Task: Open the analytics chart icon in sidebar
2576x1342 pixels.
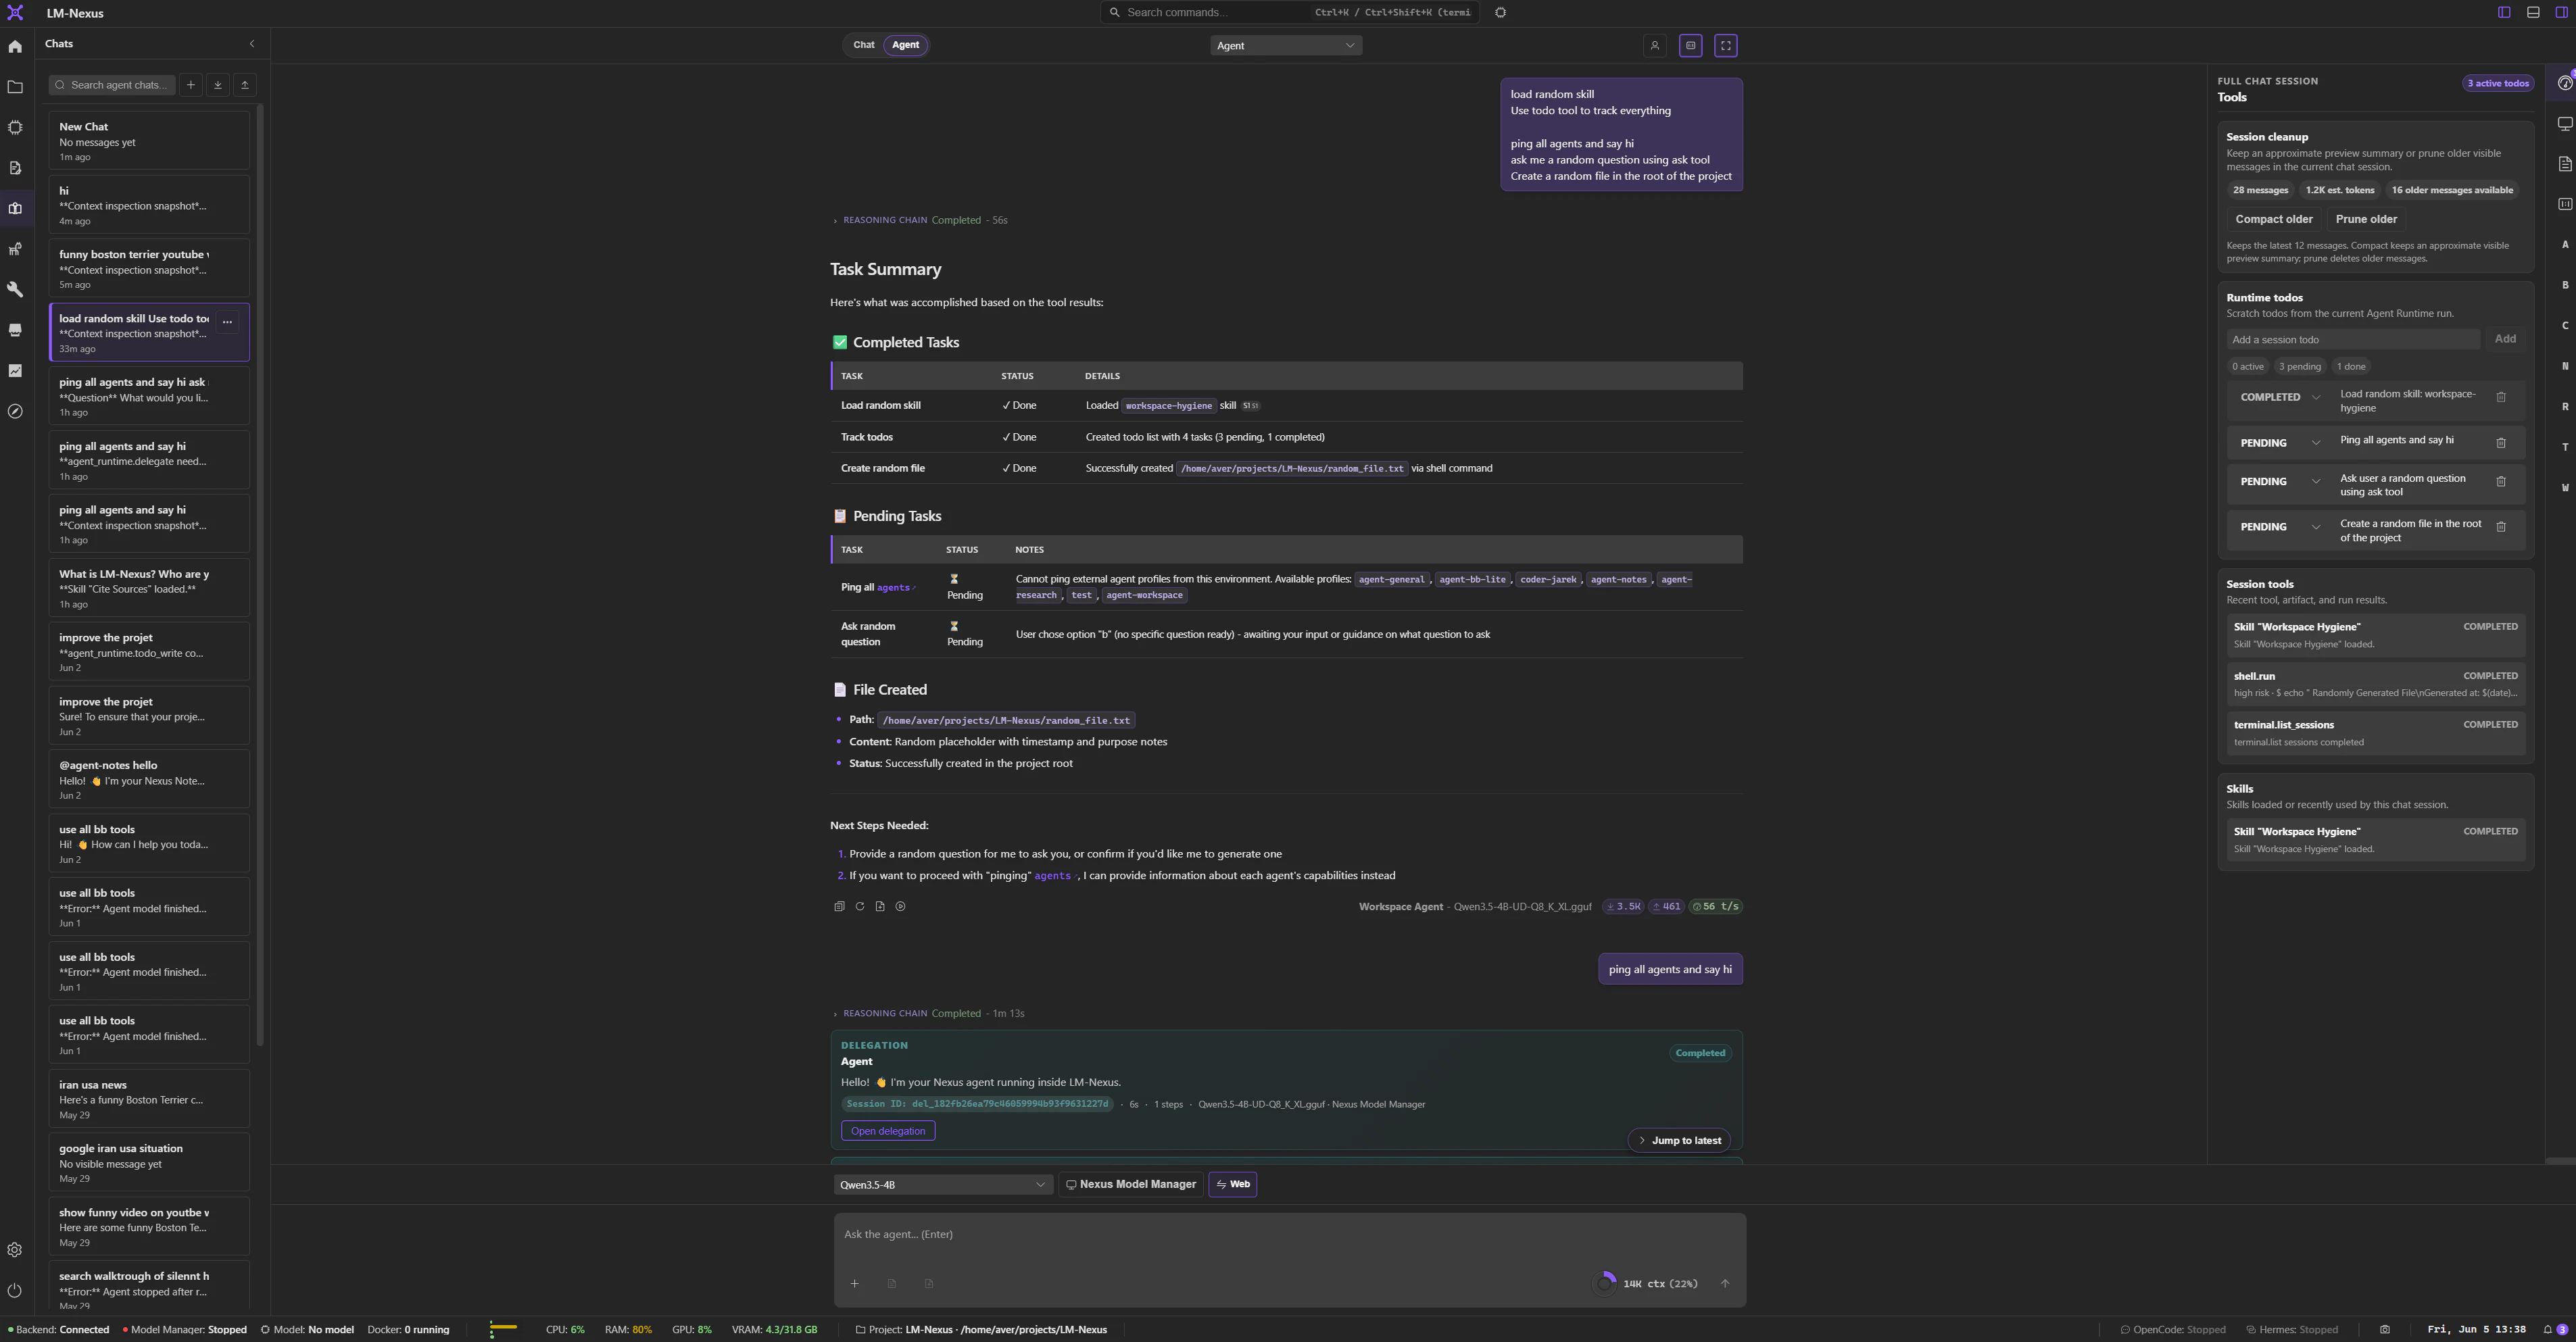Action: pyautogui.click(x=15, y=371)
